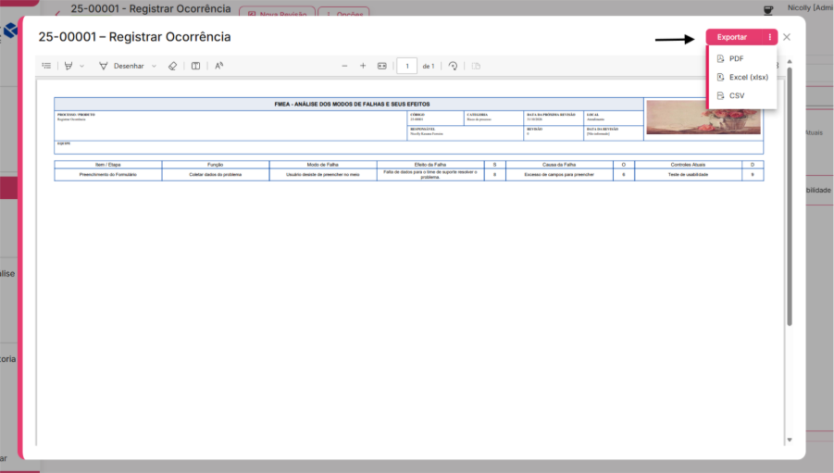The image size is (834, 473).
Task: Click the read aloud icon
Action: tap(219, 66)
